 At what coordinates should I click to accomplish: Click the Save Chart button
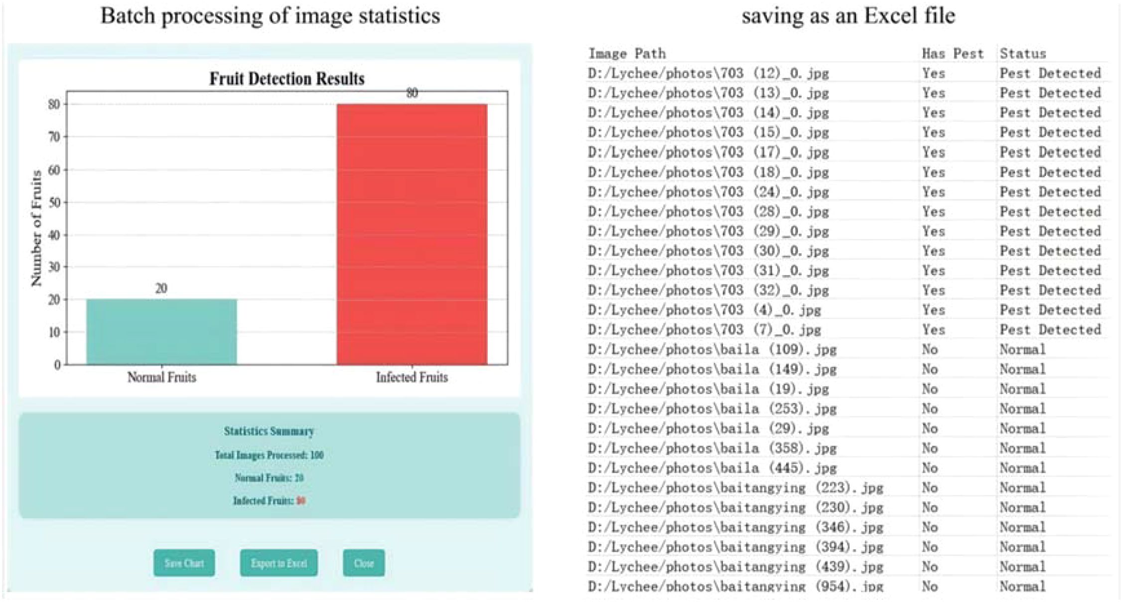[184, 563]
